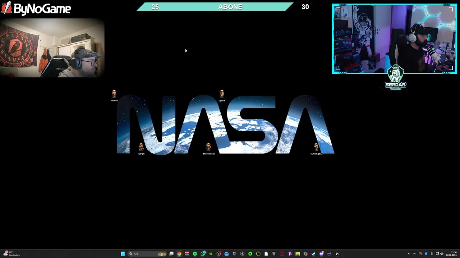
Task: Open the NVIDIA app in the taskbar
Action: (211, 254)
